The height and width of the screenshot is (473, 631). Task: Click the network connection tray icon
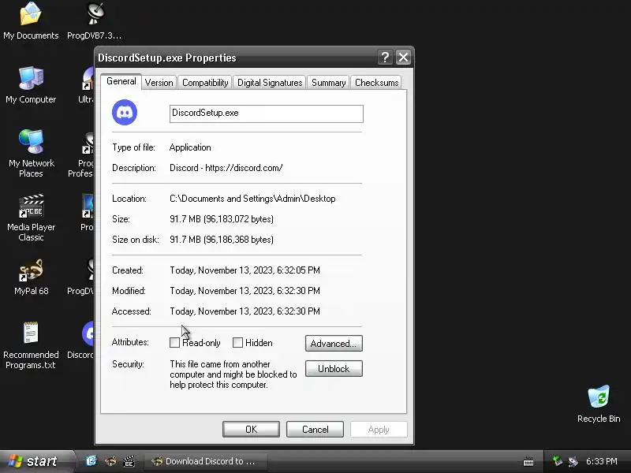[x=573, y=461]
